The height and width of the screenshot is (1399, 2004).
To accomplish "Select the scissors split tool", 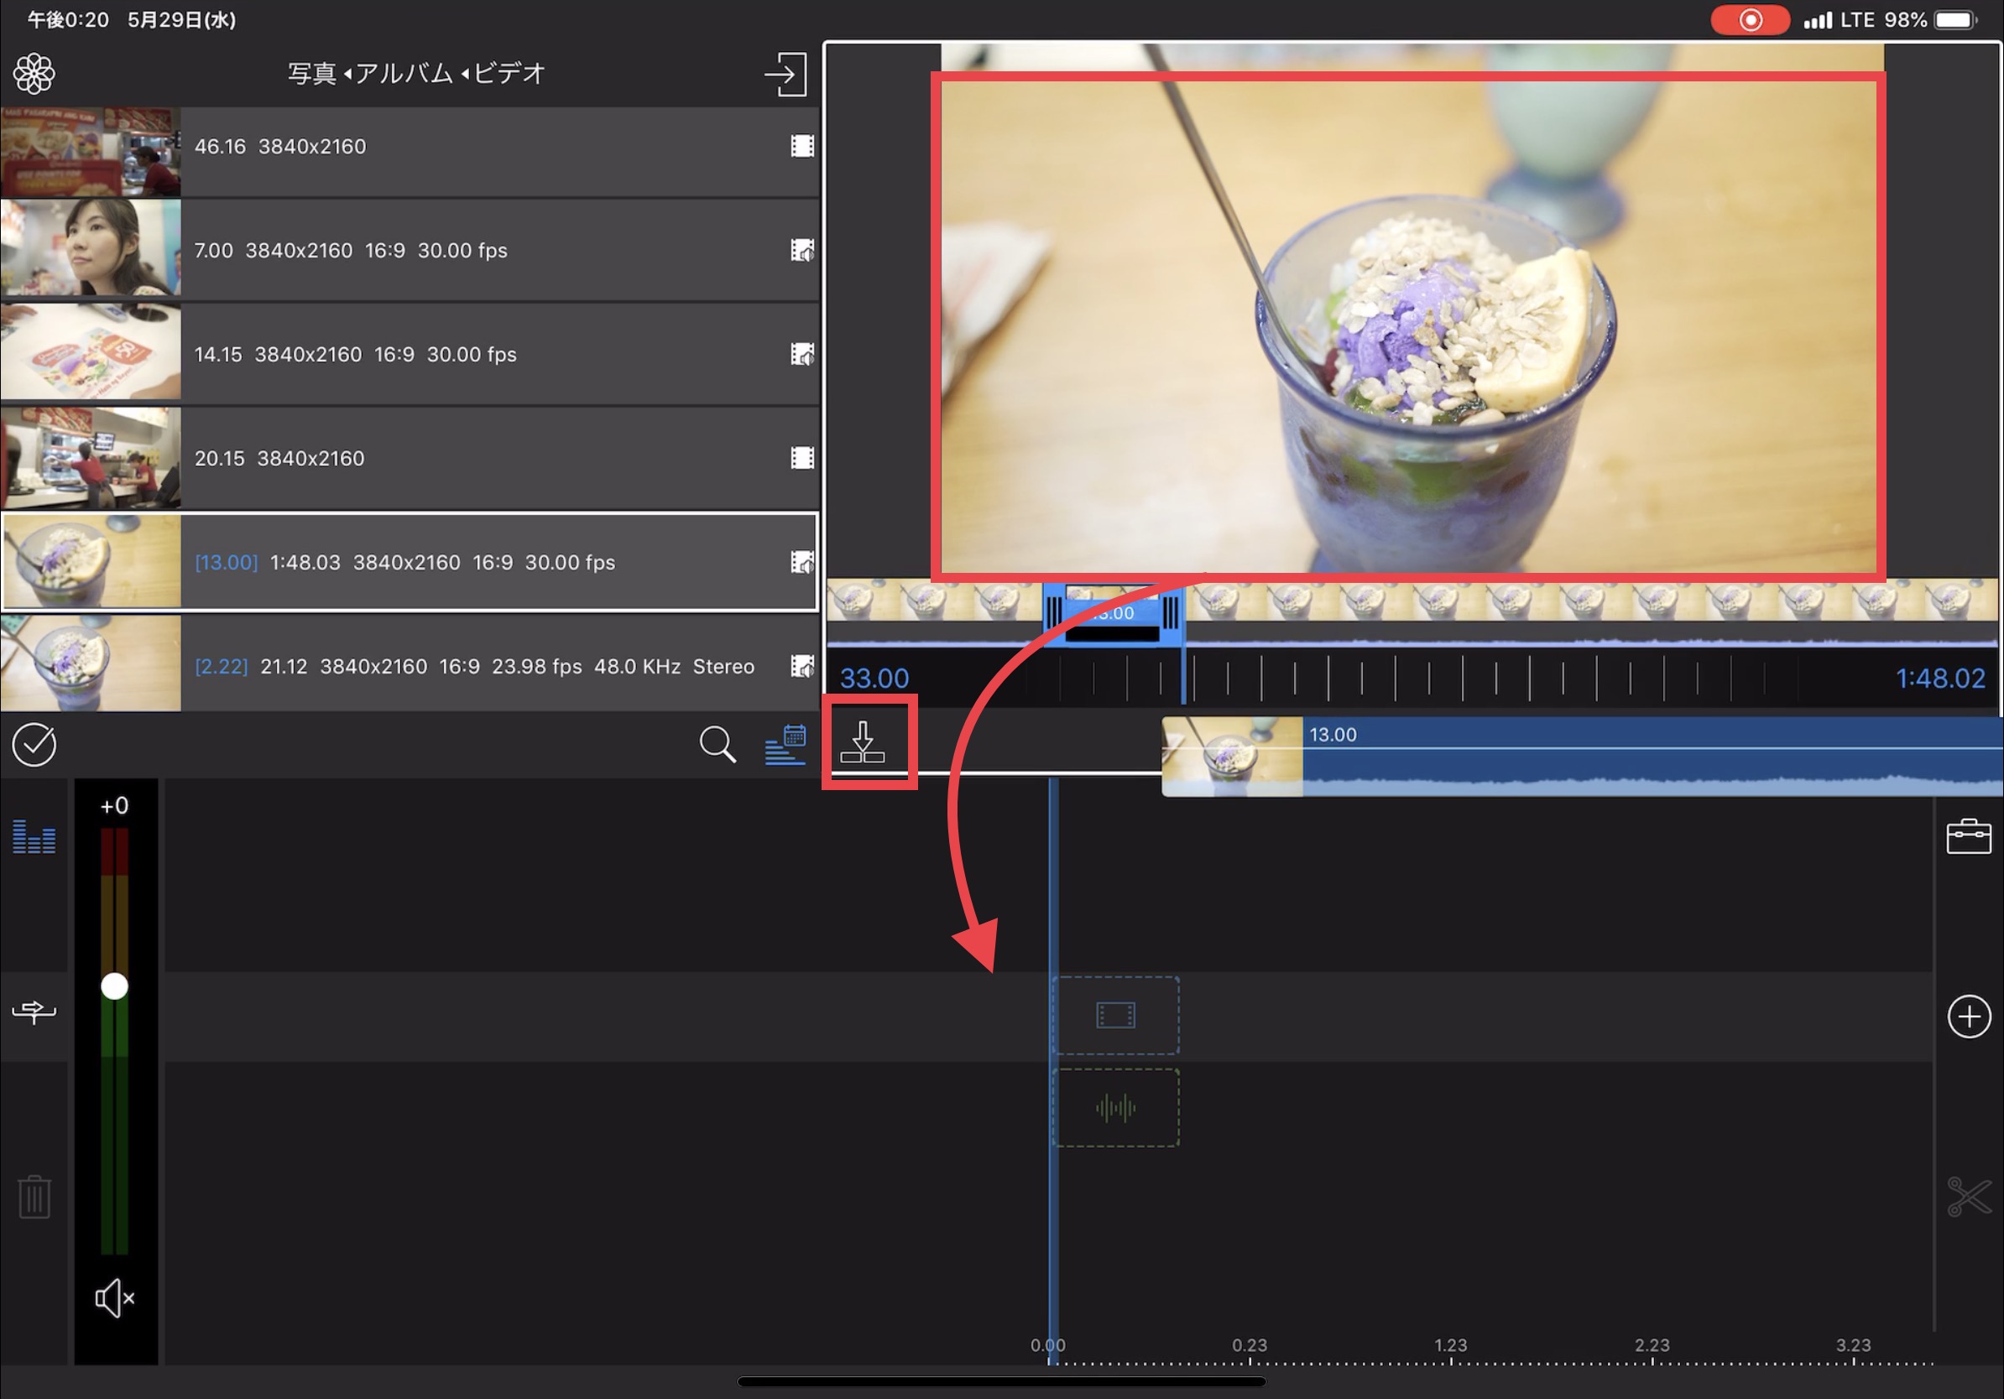I will pos(1968,1196).
